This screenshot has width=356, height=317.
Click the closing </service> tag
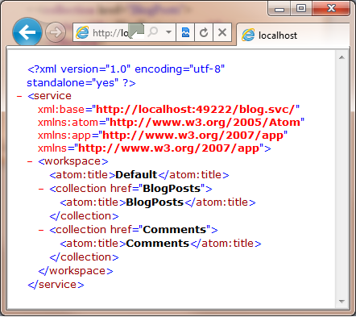pyautogui.click(x=56, y=285)
